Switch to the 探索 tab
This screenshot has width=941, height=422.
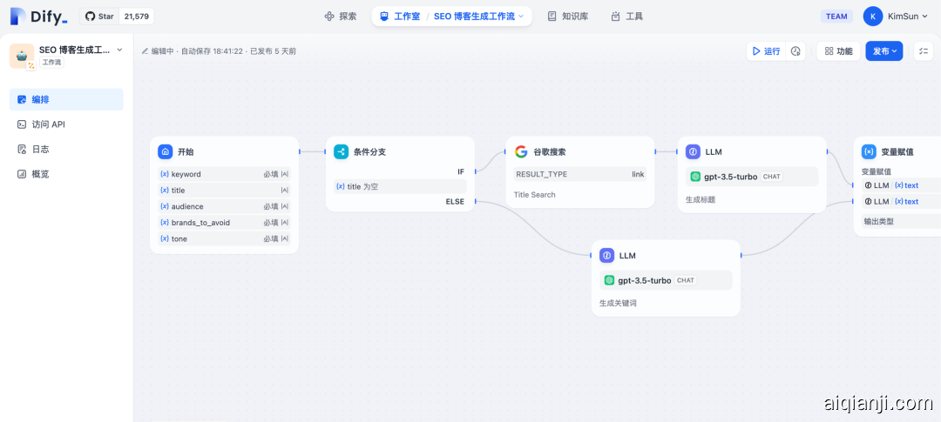point(340,17)
